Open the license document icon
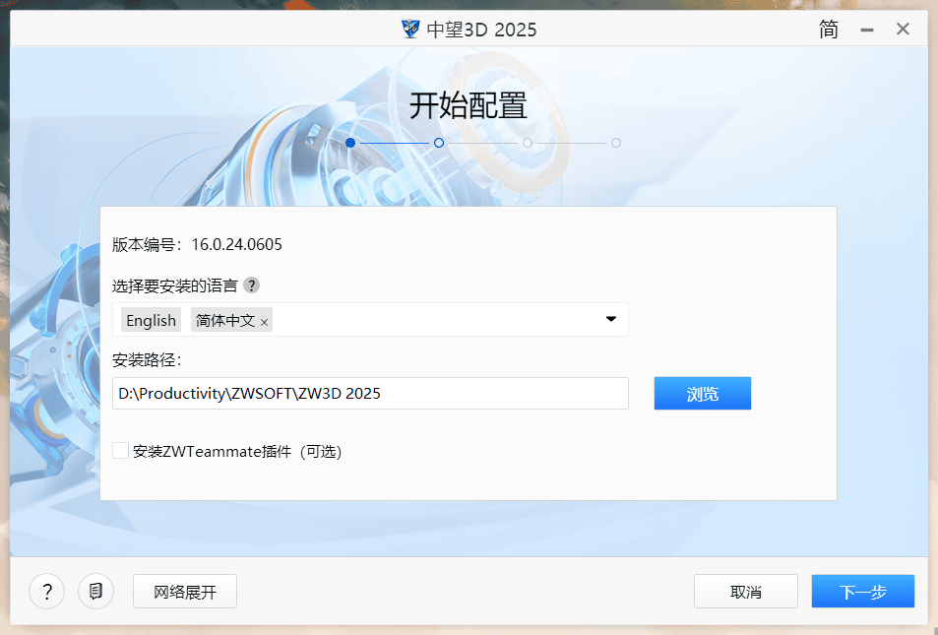The height and width of the screenshot is (635, 938). point(95,592)
